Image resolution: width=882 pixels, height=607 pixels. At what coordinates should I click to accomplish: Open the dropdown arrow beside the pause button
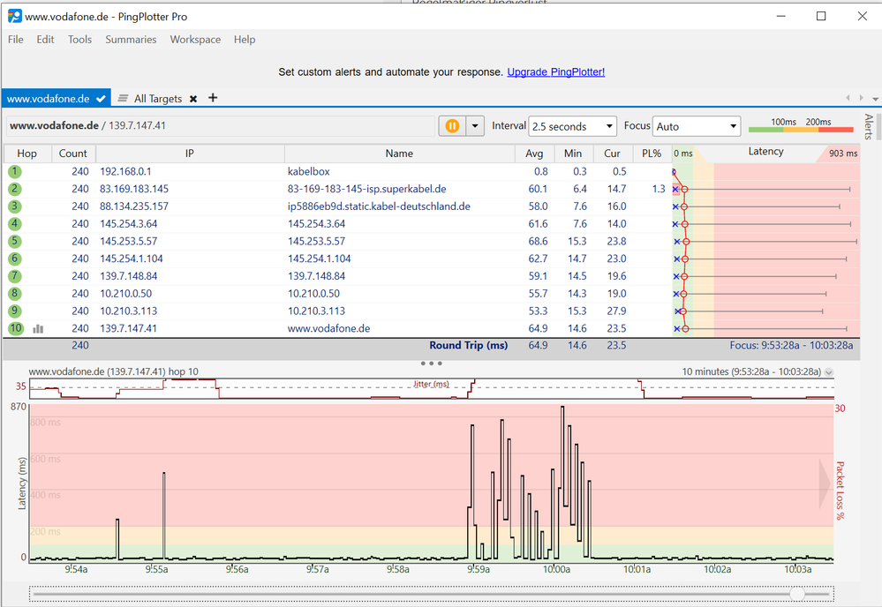point(475,126)
